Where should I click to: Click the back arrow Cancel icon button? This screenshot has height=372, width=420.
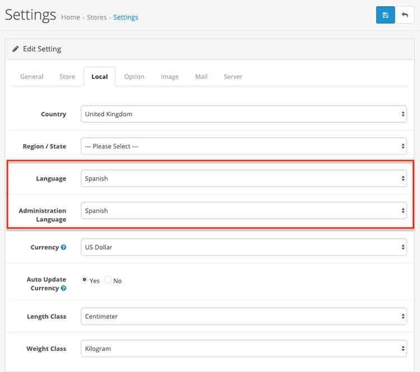[x=405, y=15]
